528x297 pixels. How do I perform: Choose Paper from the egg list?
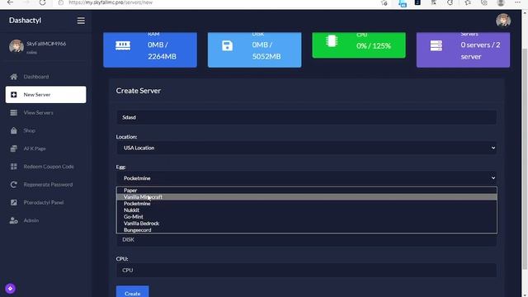point(306,191)
